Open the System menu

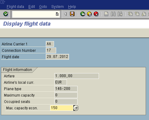pyautogui.click(x=57, y=7)
